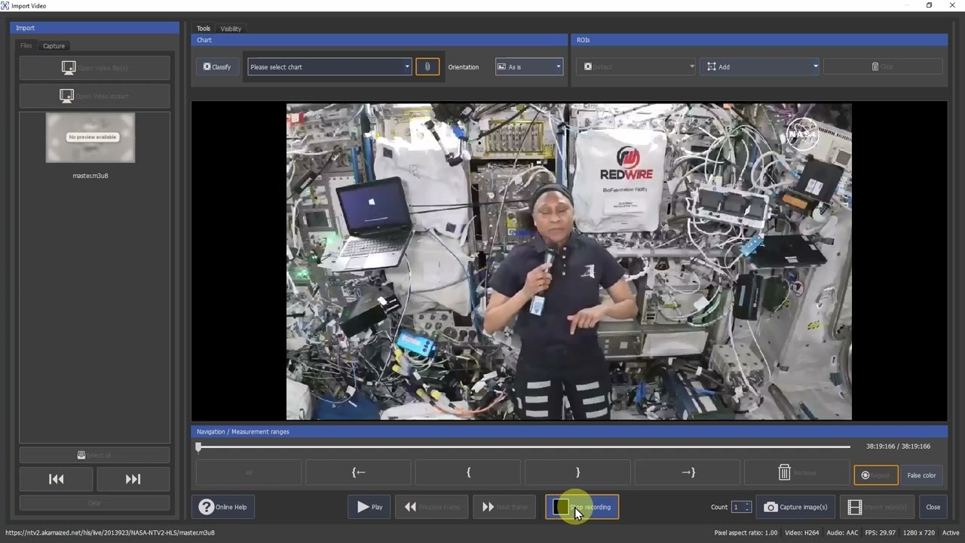Click the Open video stream button

pyautogui.click(x=94, y=96)
